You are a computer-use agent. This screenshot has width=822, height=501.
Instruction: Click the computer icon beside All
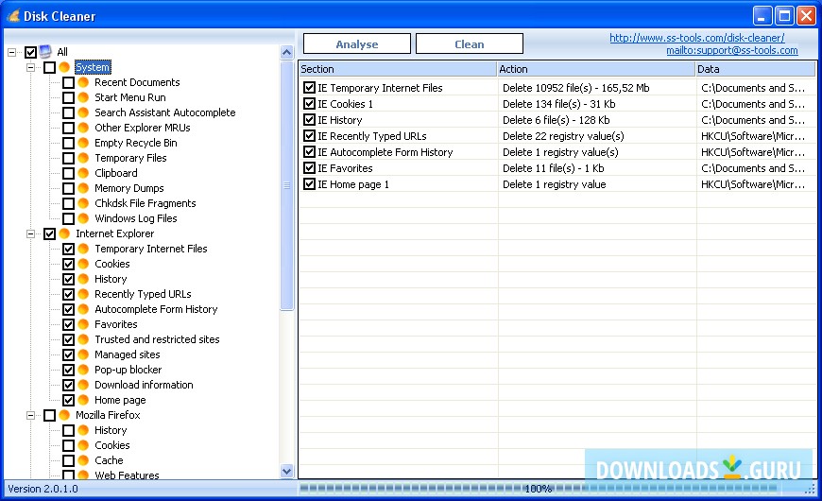coord(45,51)
